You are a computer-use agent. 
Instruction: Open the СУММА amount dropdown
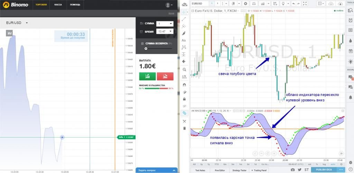point(165,24)
